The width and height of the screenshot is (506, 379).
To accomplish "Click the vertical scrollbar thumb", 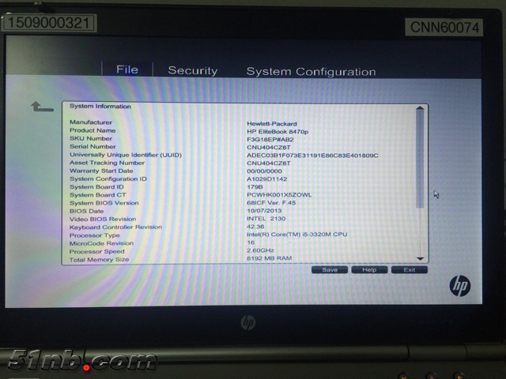I will 420,159.
